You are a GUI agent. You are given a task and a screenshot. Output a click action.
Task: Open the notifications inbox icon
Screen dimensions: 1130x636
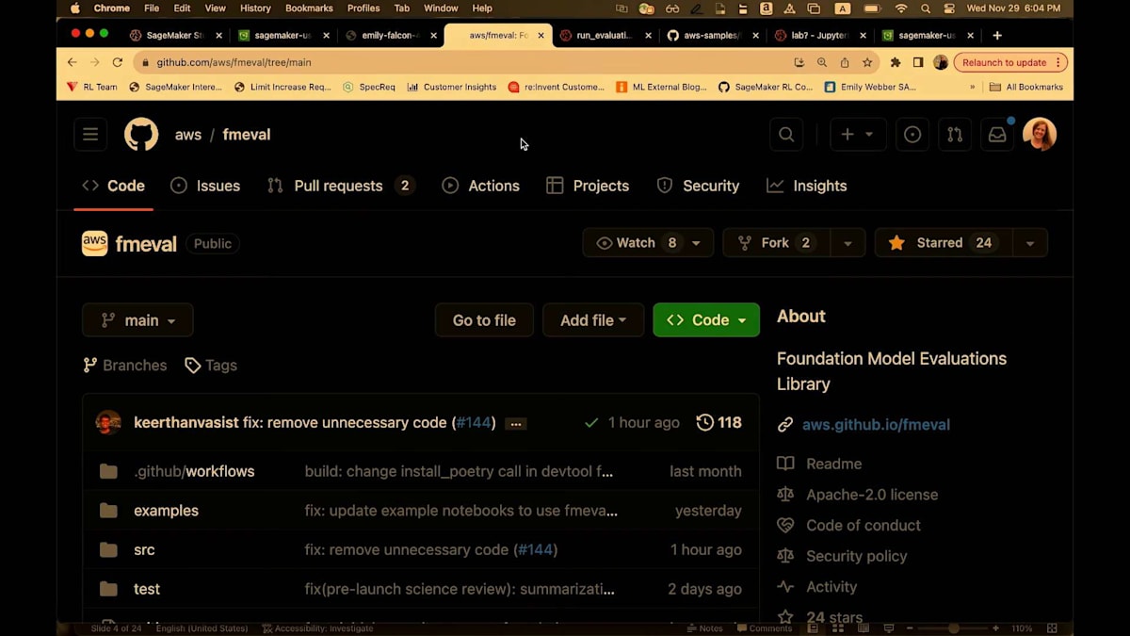click(x=997, y=135)
